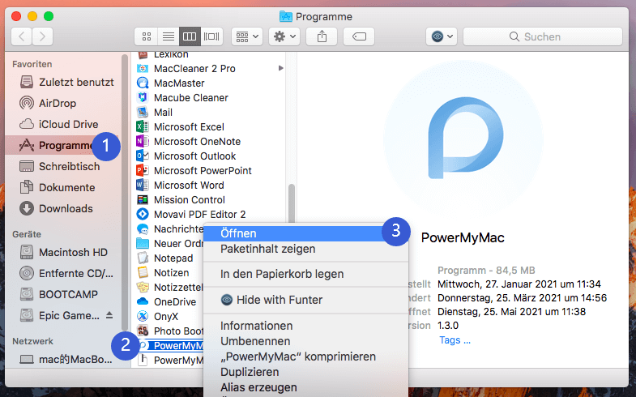Image resolution: width=636 pixels, height=397 pixels.
Task: Choose Duplizieren in context menu
Action: click(x=305, y=372)
